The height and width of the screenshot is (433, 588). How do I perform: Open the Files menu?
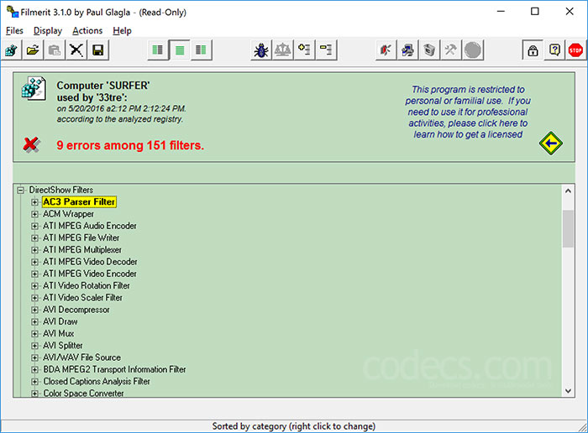coord(14,31)
